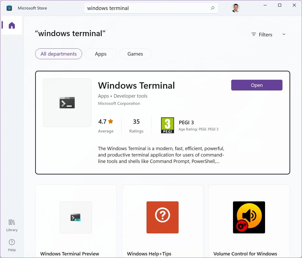This screenshot has width=302, height=258.
Task: Switch to the Games tab
Action: coord(135,54)
